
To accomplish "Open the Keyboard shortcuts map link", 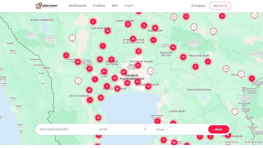I will [x=232, y=142].
